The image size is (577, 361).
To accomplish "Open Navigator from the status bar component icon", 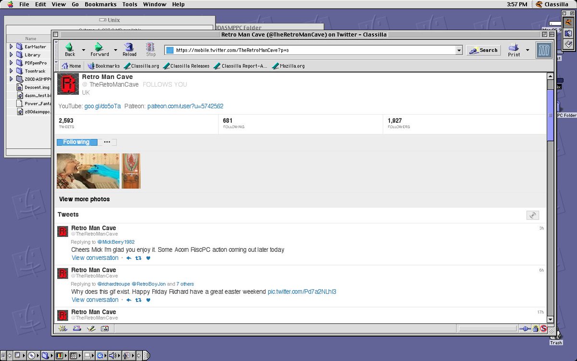I will (x=62, y=328).
